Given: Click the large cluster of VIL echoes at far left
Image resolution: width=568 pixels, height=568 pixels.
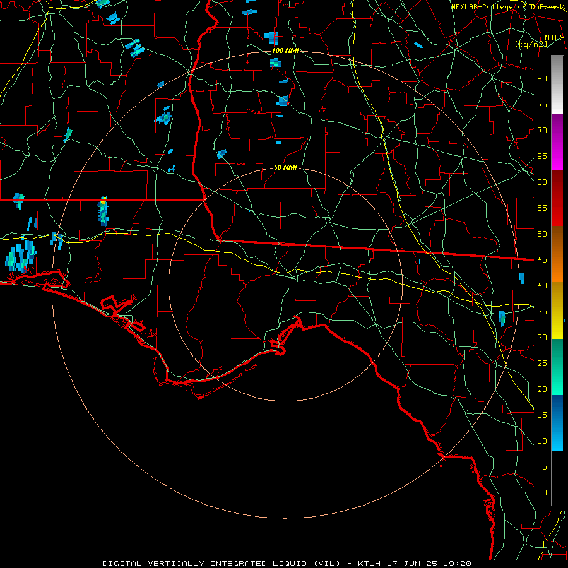Looking at the screenshot, I should [x=21, y=256].
